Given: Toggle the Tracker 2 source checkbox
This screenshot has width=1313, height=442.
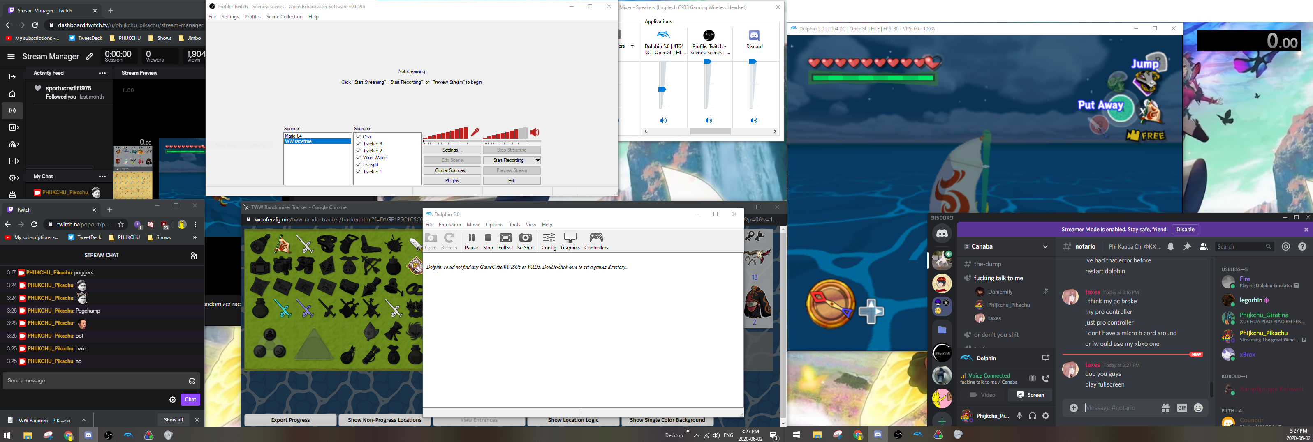Looking at the screenshot, I should click(x=358, y=151).
